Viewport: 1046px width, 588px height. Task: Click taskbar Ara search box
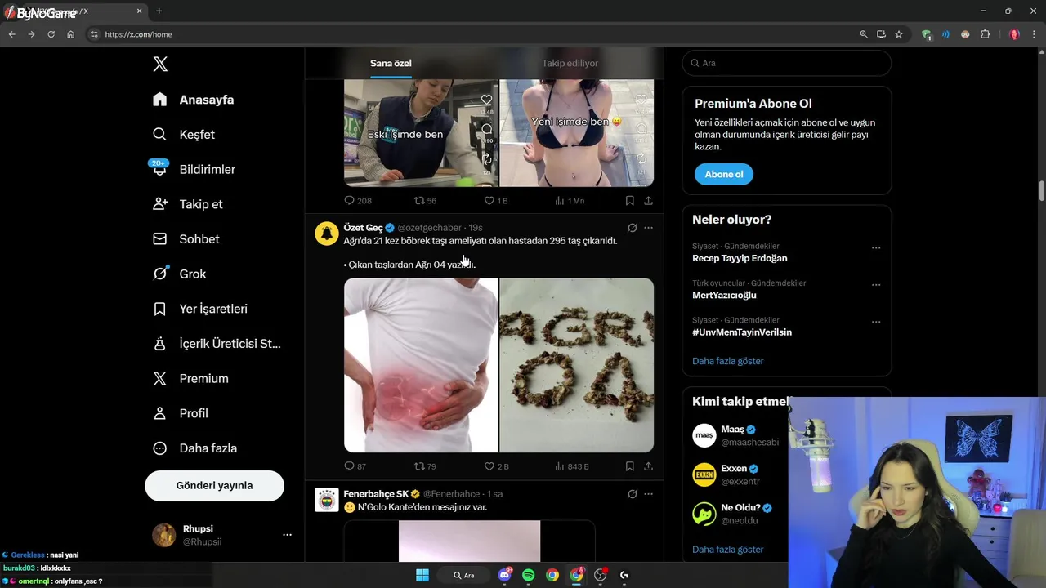coord(464,575)
